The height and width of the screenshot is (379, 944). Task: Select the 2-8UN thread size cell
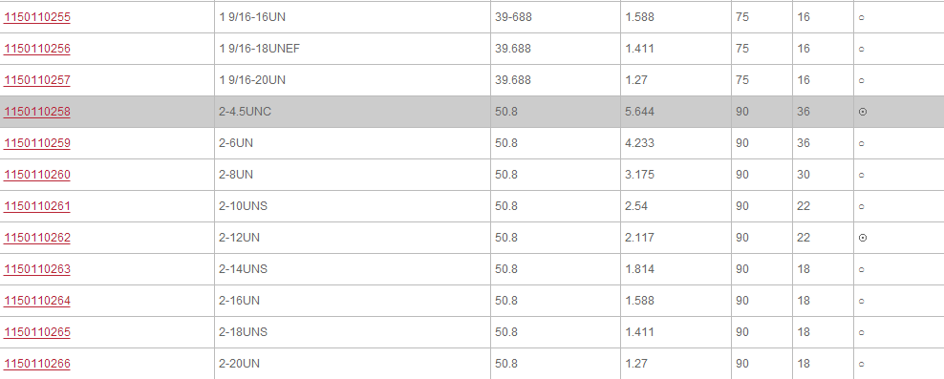(x=353, y=175)
